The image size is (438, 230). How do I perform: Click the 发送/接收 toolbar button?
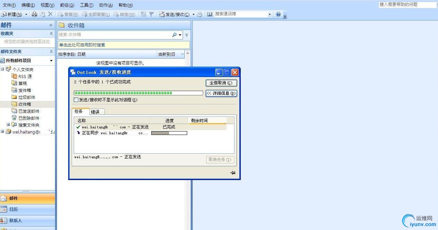[175, 14]
